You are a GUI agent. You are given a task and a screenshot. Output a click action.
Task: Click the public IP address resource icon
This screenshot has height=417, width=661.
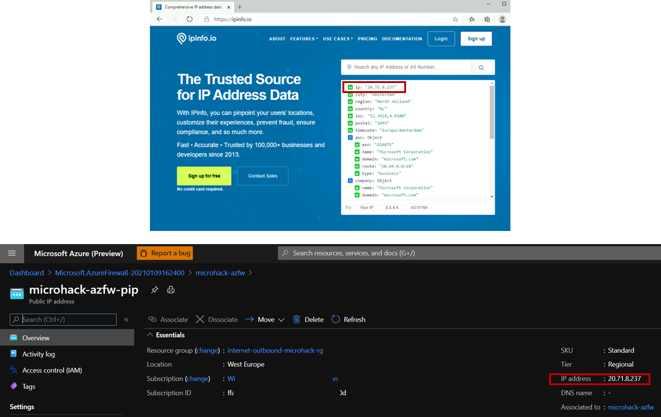click(x=17, y=293)
